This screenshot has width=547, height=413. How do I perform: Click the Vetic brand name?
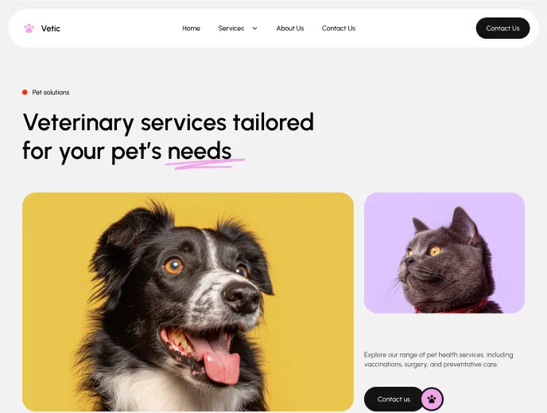(51, 29)
